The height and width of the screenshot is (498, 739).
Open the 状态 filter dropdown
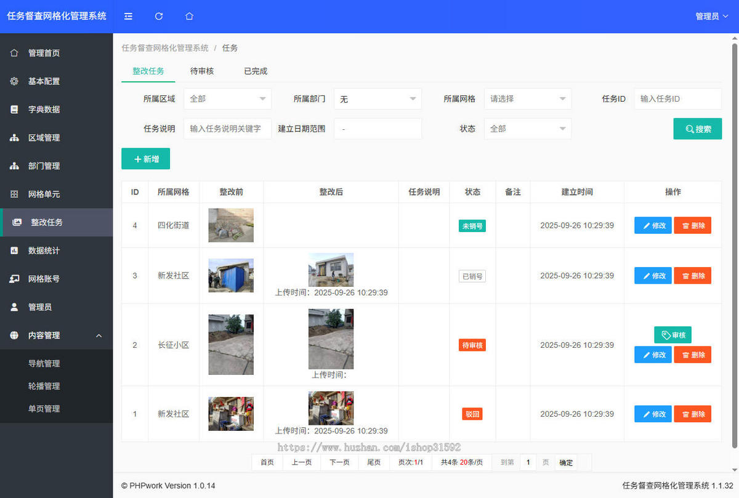click(x=528, y=129)
